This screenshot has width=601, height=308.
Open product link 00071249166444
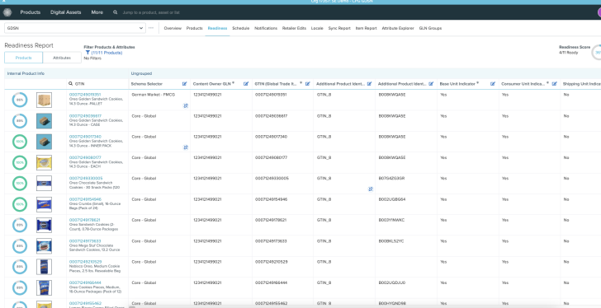tap(85, 282)
